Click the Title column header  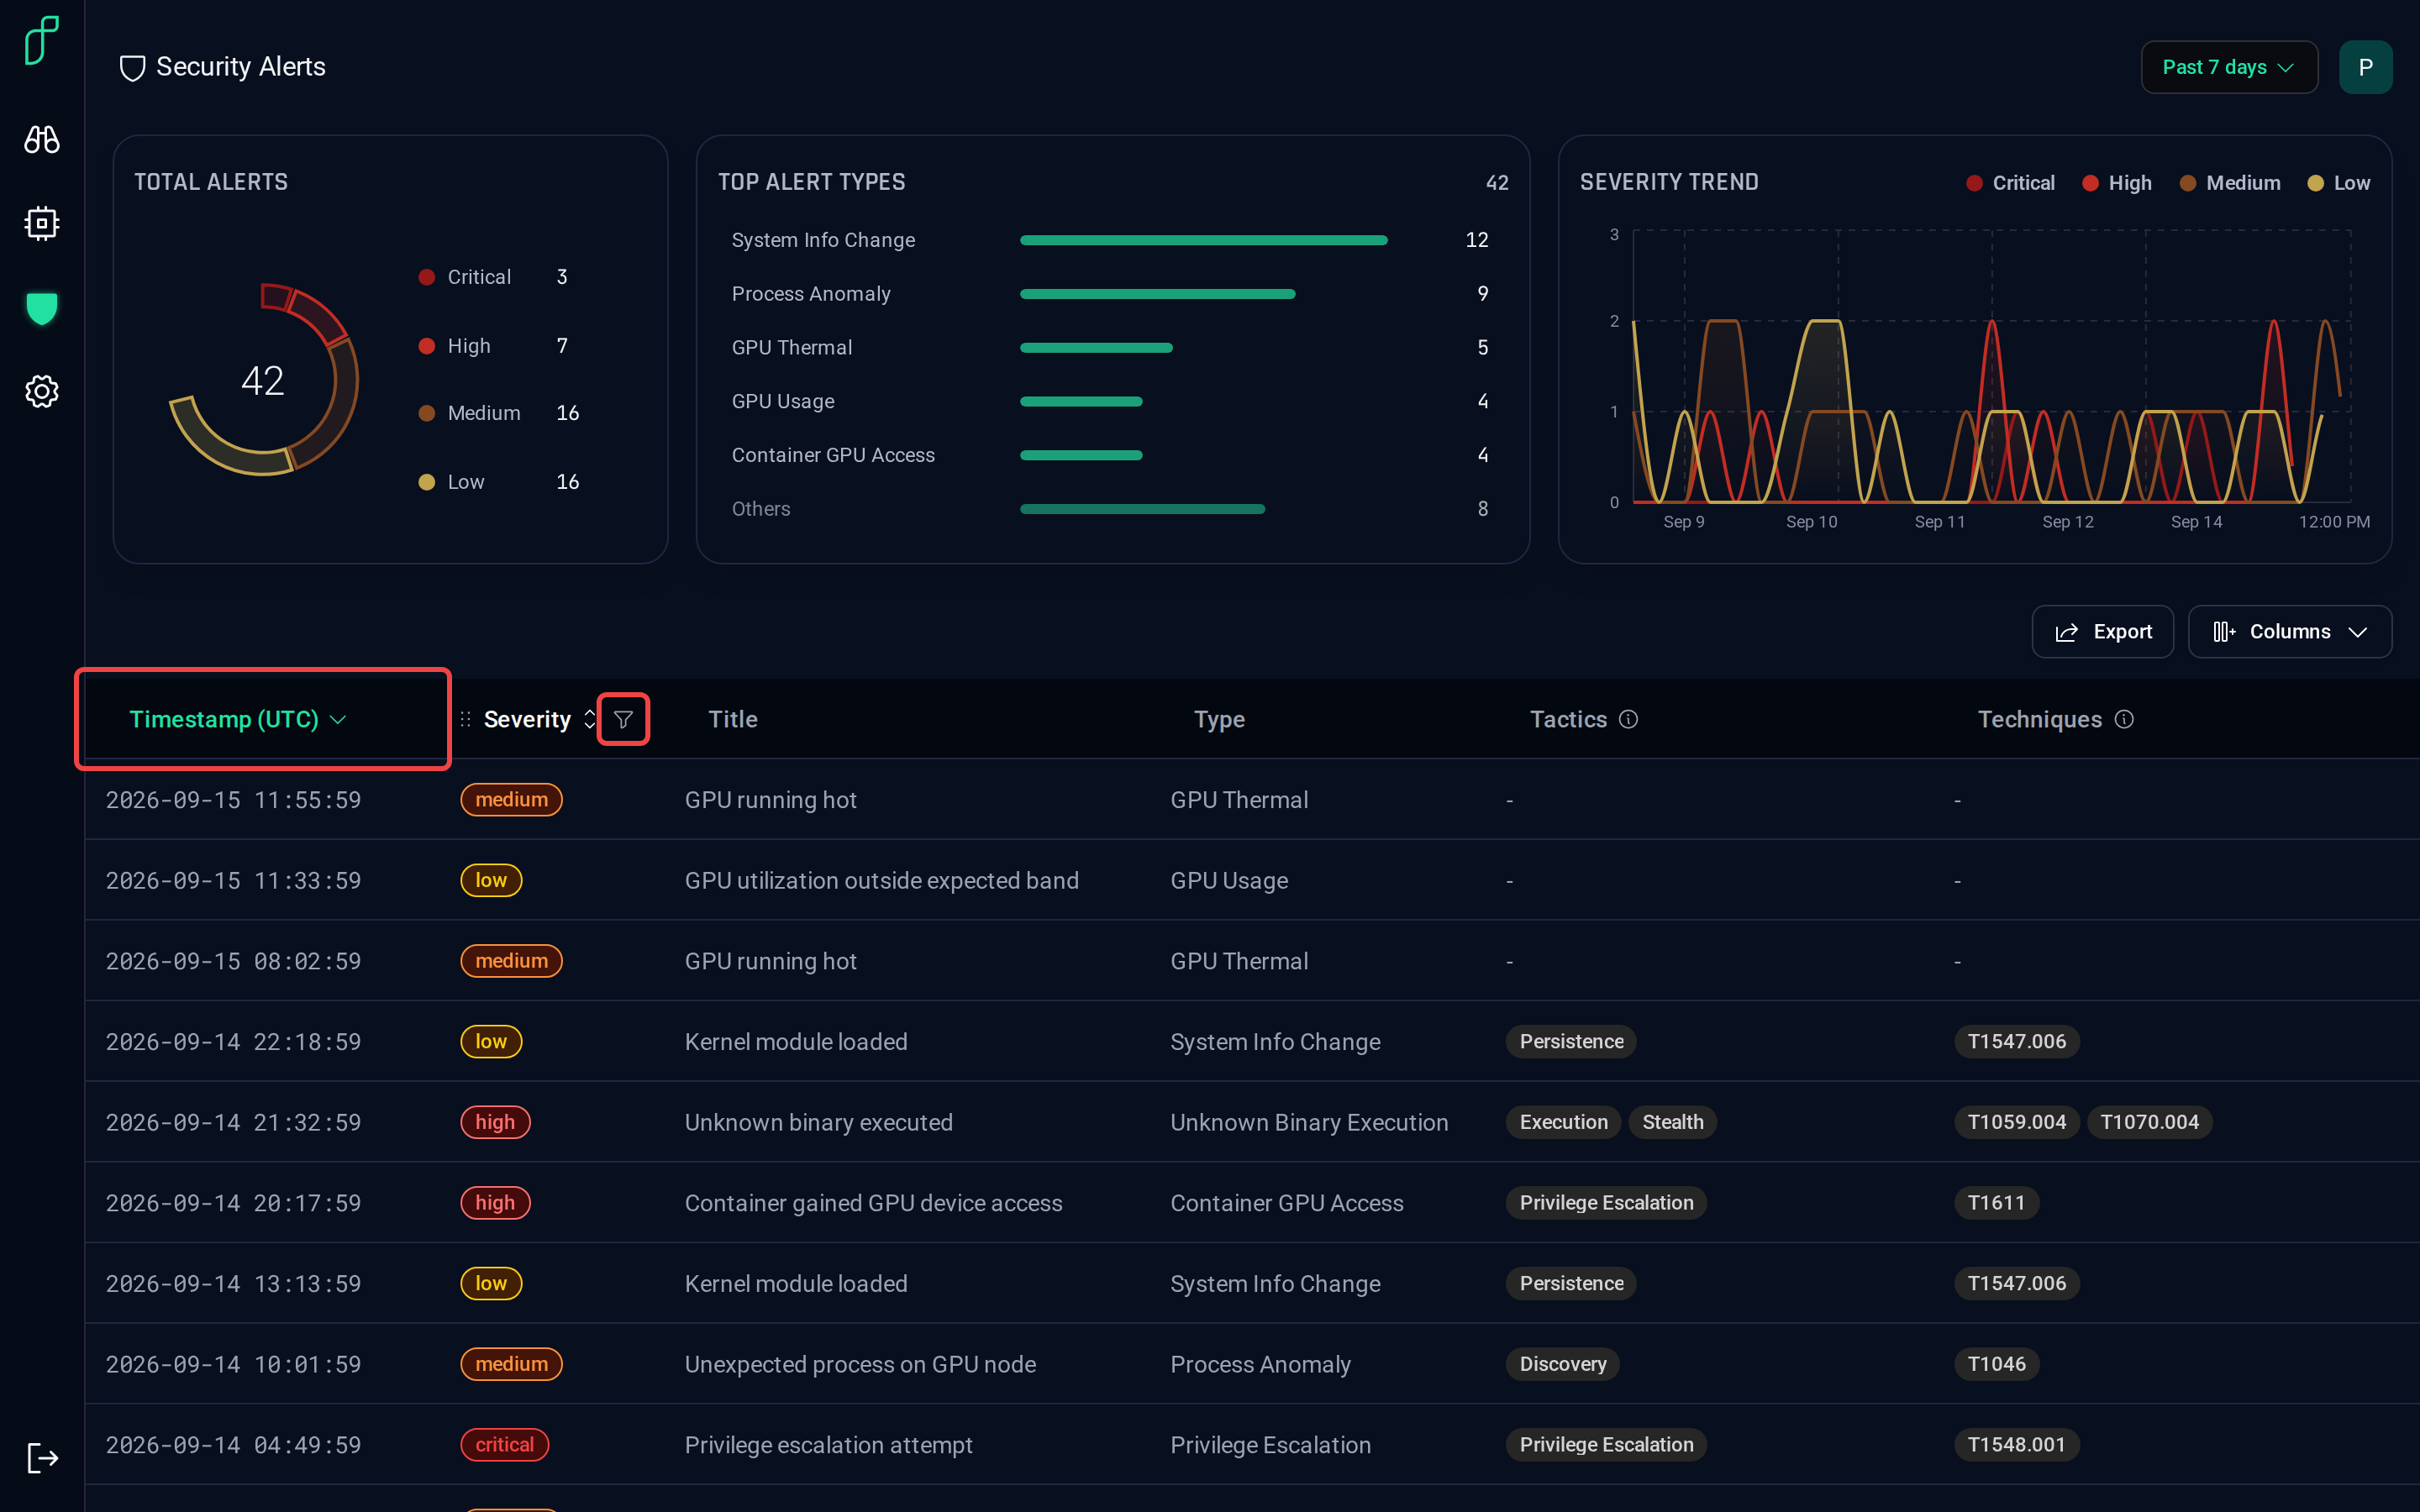733,719
